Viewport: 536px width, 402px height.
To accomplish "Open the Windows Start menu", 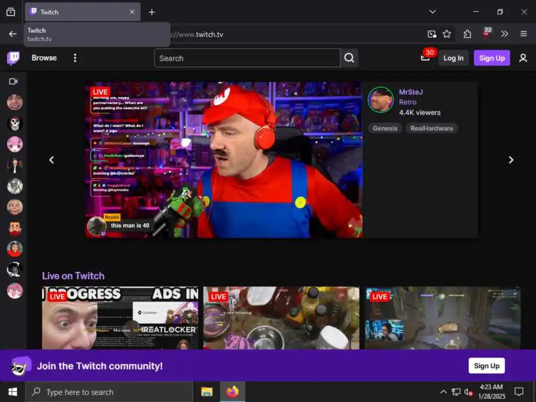I will (13, 392).
